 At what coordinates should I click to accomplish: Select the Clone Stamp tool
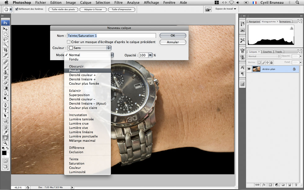(x=5, y=72)
